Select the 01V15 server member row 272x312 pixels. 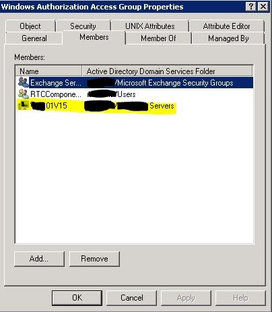pyautogui.click(x=134, y=106)
